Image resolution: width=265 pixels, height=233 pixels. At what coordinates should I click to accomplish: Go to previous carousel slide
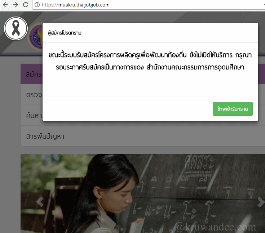coord(40,202)
